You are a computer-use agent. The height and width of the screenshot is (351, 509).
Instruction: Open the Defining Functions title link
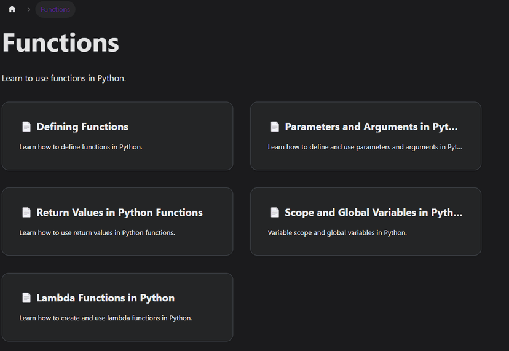(82, 127)
